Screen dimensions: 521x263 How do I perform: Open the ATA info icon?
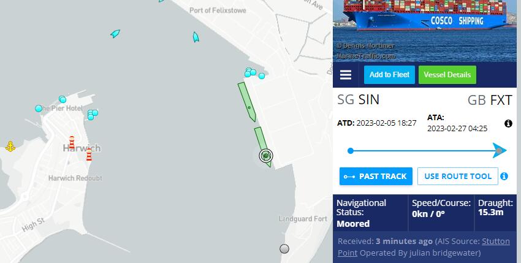click(508, 123)
